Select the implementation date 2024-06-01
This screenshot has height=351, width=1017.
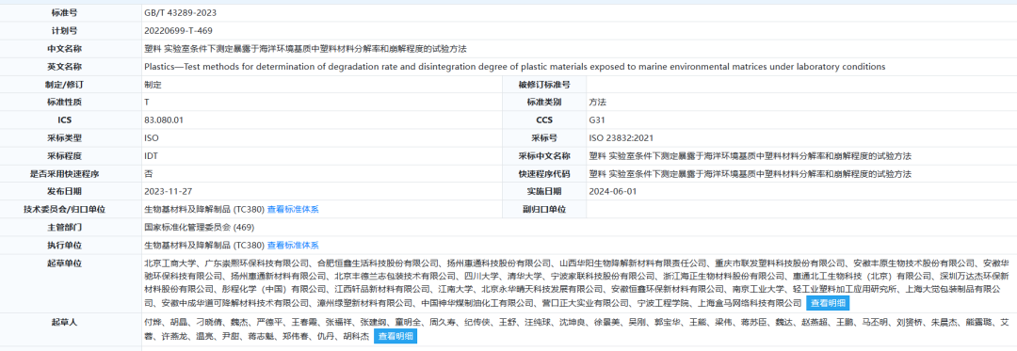click(613, 192)
